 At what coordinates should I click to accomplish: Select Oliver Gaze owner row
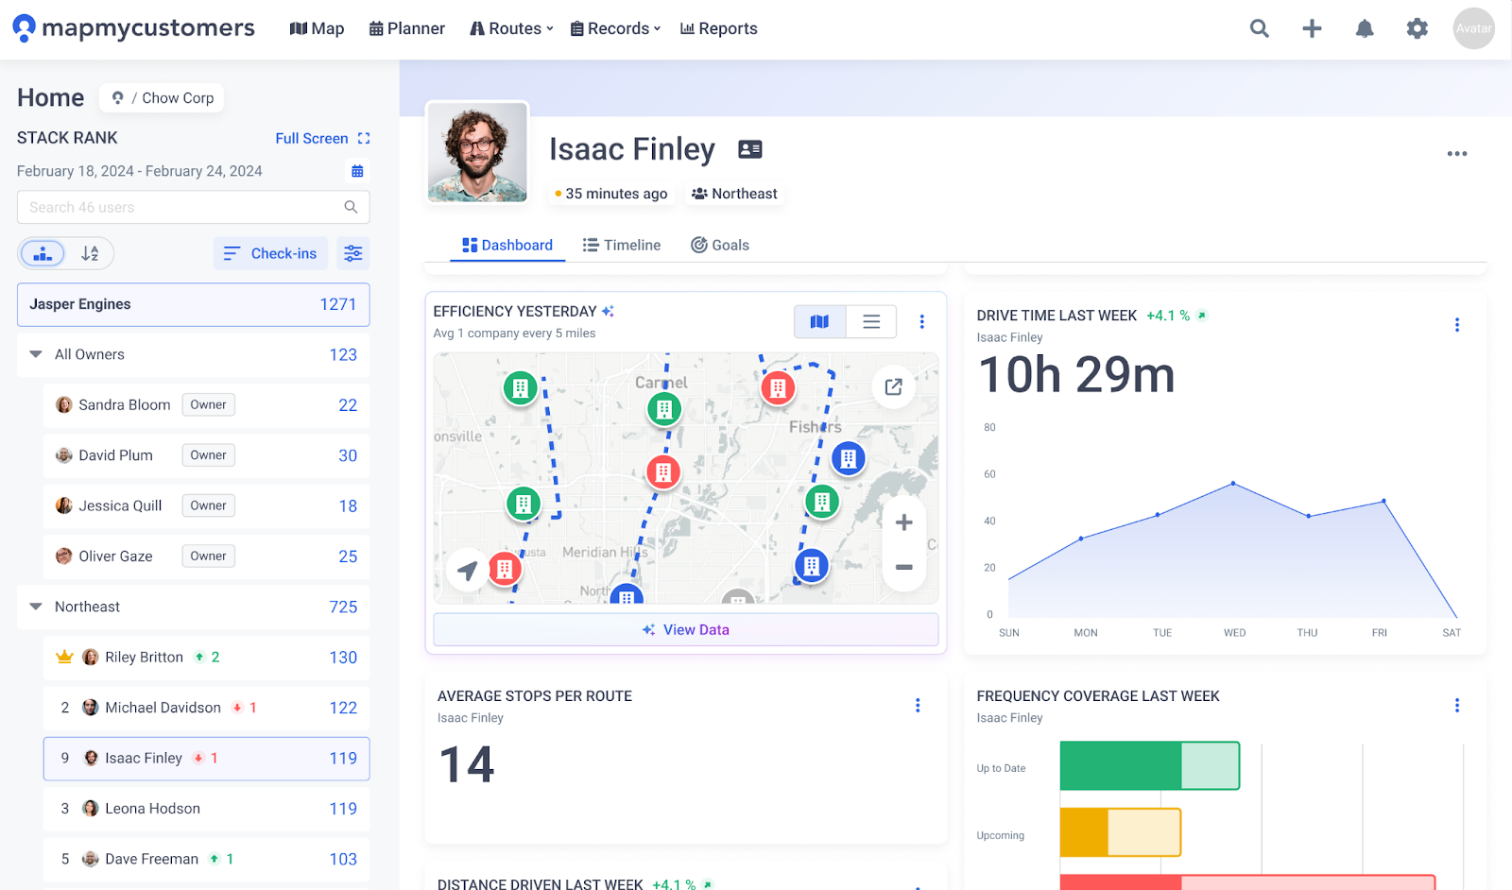[206, 556]
